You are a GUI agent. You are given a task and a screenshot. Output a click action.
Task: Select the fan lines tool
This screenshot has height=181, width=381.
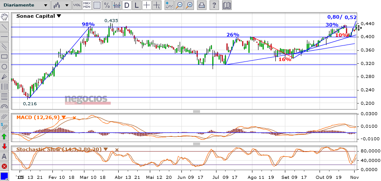[x=4, y=77]
